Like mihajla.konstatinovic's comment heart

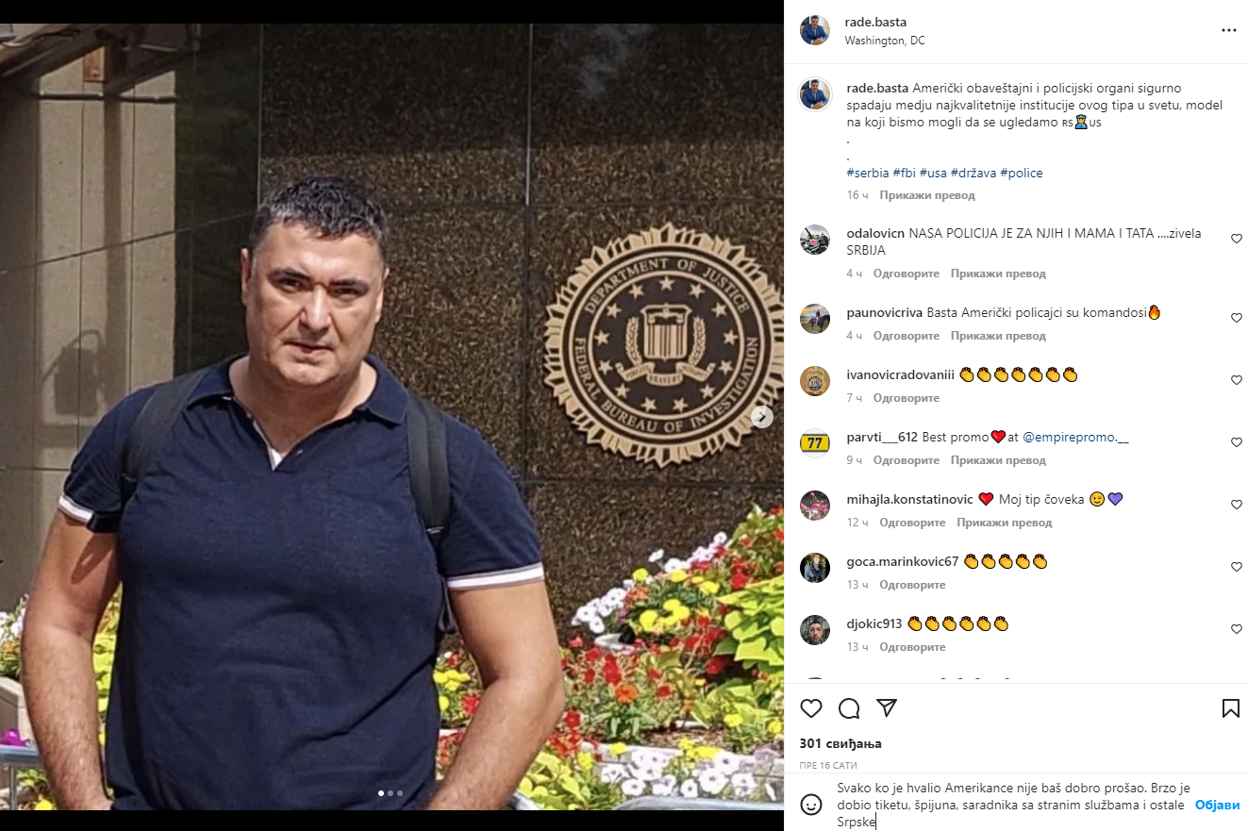(x=1237, y=505)
